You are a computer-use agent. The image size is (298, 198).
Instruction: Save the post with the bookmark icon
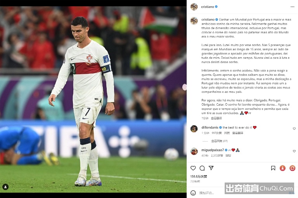tap(273, 168)
